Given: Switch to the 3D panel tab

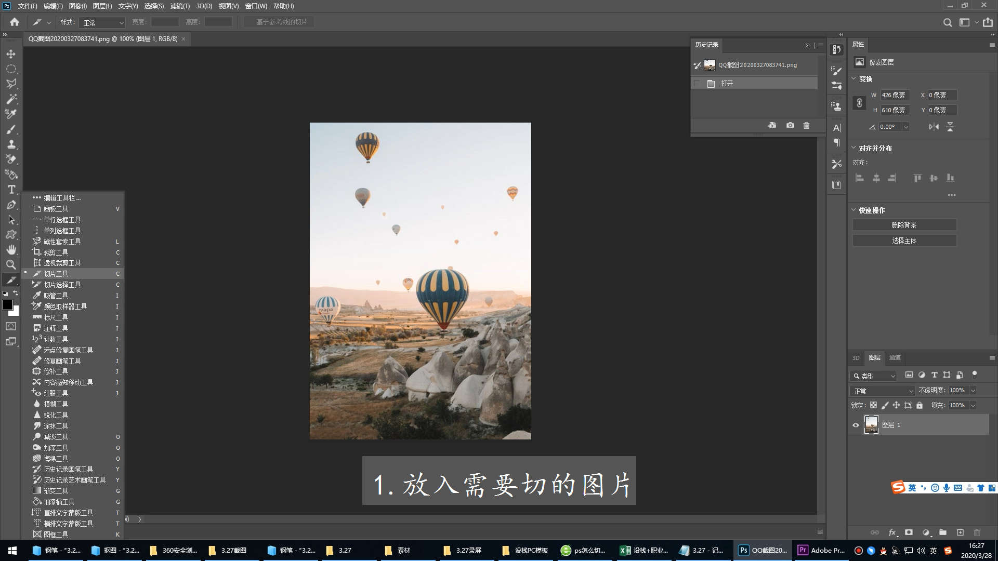Looking at the screenshot, I should [x=856, y=357].
